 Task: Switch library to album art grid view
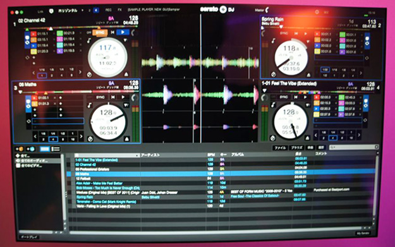(x=45, y=149)
